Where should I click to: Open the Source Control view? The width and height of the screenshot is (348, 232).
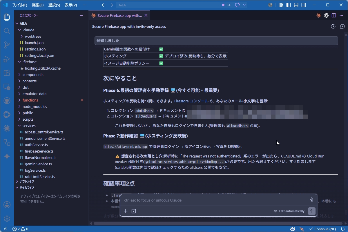tap(7, 45)
